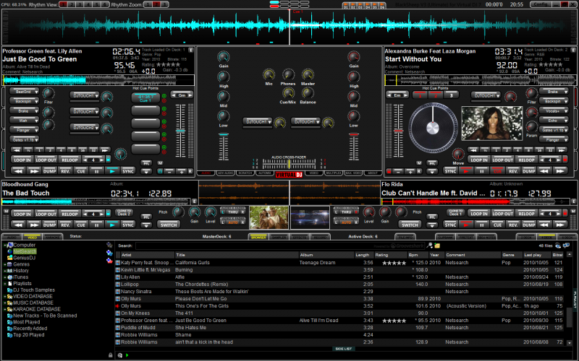Start playback on deck 1 with Play
The height and width of the screenshot is (361, 579).
click(112, 171)
